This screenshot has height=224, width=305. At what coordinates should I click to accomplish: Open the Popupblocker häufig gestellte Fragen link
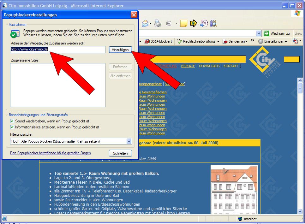click(x=51, y=153)
